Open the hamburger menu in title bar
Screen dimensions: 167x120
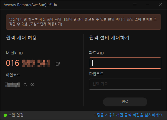[x=135, y=5]
